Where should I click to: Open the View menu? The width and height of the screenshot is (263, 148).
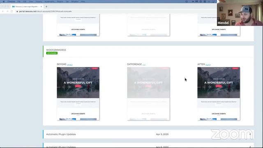(x=31, y=2)
